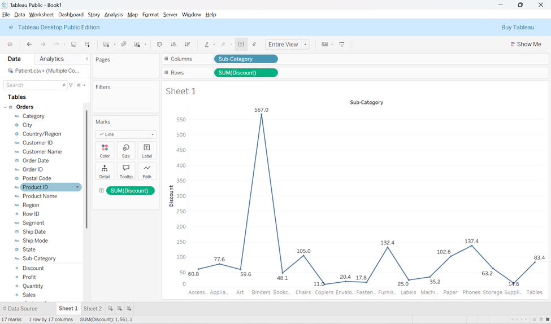Click new dashboard tab icon
Screen dimensions: 551x324
tap(120, 309)
